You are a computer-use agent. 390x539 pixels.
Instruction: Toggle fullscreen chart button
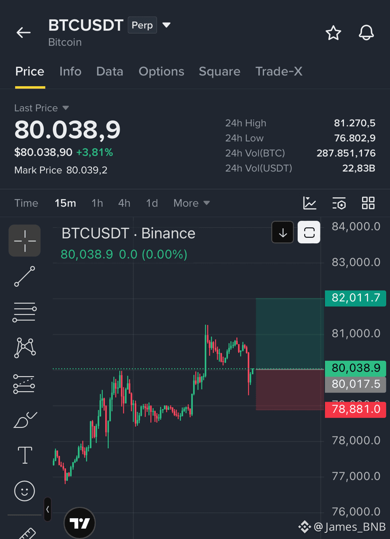(x=309, y=233)
